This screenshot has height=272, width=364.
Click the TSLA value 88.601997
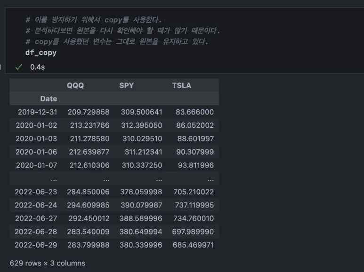click(x=194, y=139)
